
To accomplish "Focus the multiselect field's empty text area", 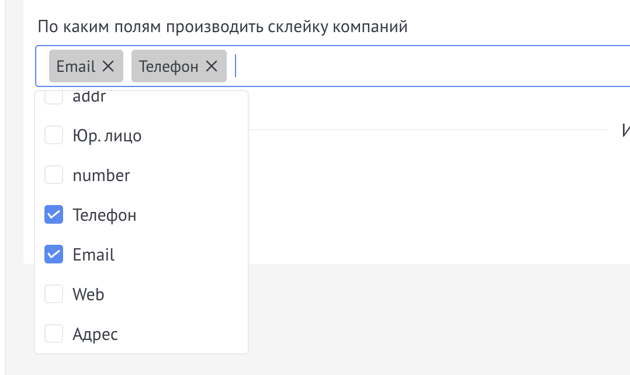I will point(409,66).
